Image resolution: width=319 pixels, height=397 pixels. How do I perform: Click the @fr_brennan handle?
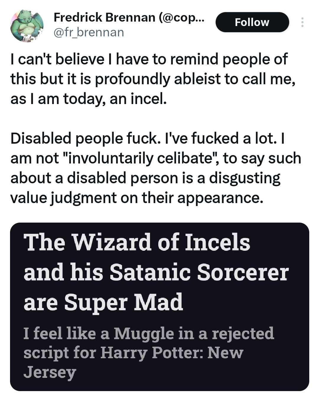(x=89, y=32)
